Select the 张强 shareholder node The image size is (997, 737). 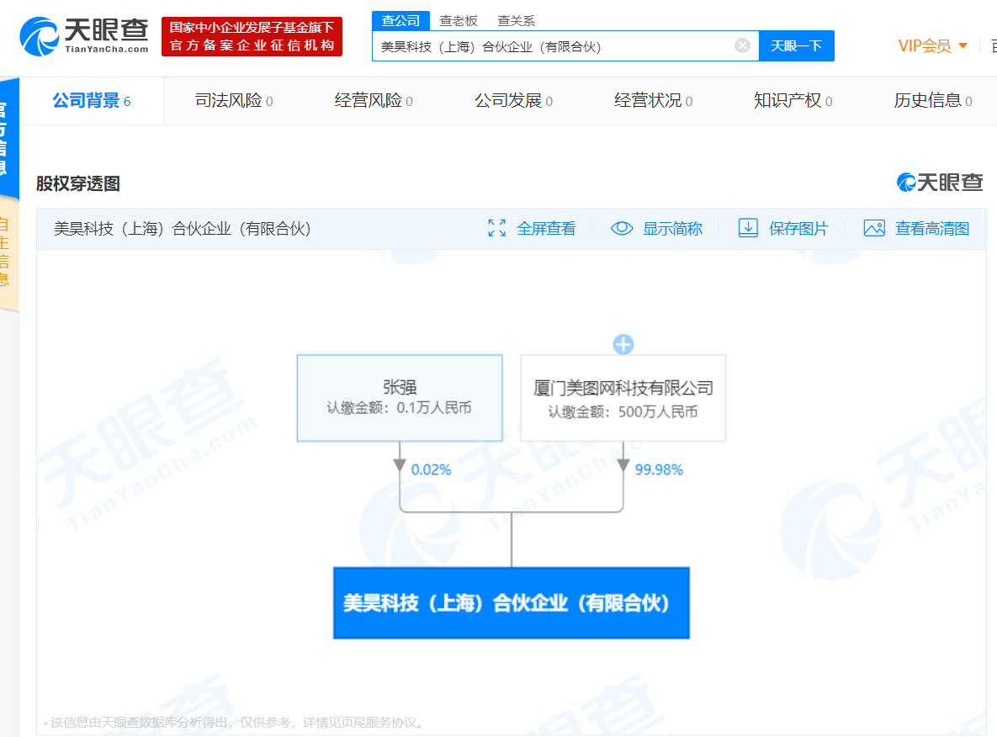[400, 398]
